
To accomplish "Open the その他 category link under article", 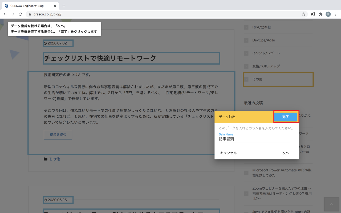I will 54,159.
